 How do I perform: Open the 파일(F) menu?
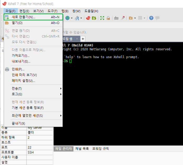(x=10, y=11)
